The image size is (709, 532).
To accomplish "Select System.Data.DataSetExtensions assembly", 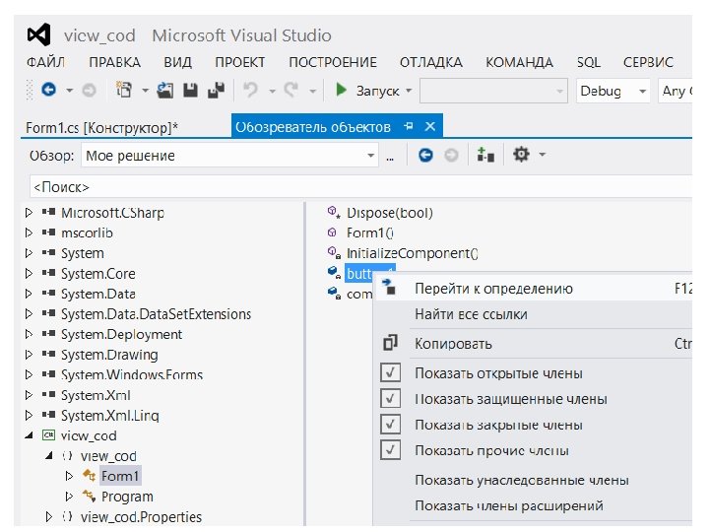I will point(156,314).
